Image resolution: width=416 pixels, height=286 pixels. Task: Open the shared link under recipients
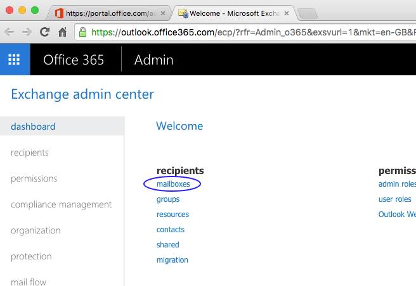[x=167, y=245]
